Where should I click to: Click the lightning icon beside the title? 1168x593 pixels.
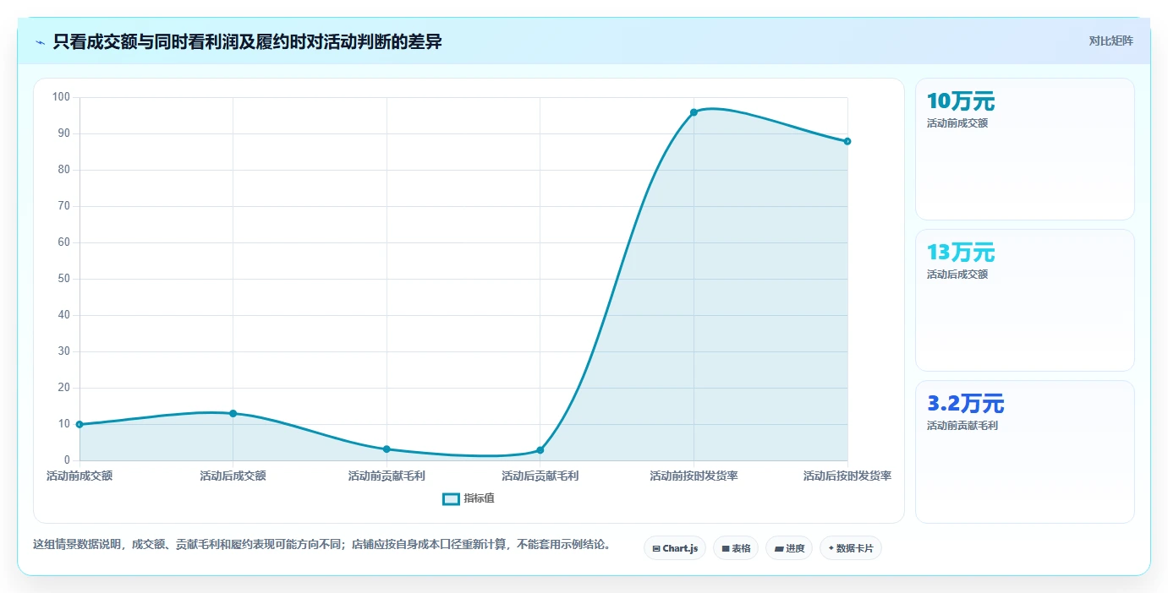click(41, 42)
